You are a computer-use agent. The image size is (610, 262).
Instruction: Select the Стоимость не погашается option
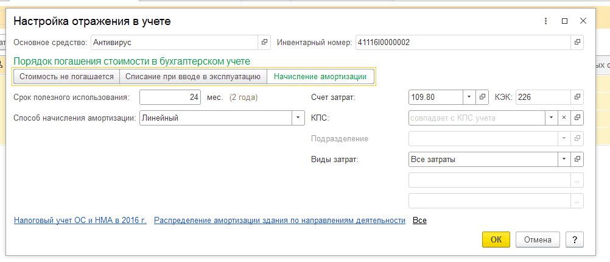(x=66, y=77)
